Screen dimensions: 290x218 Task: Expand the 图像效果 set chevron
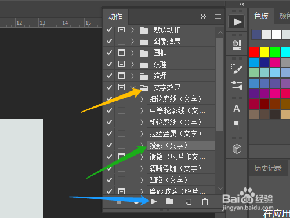pos(132,41)
